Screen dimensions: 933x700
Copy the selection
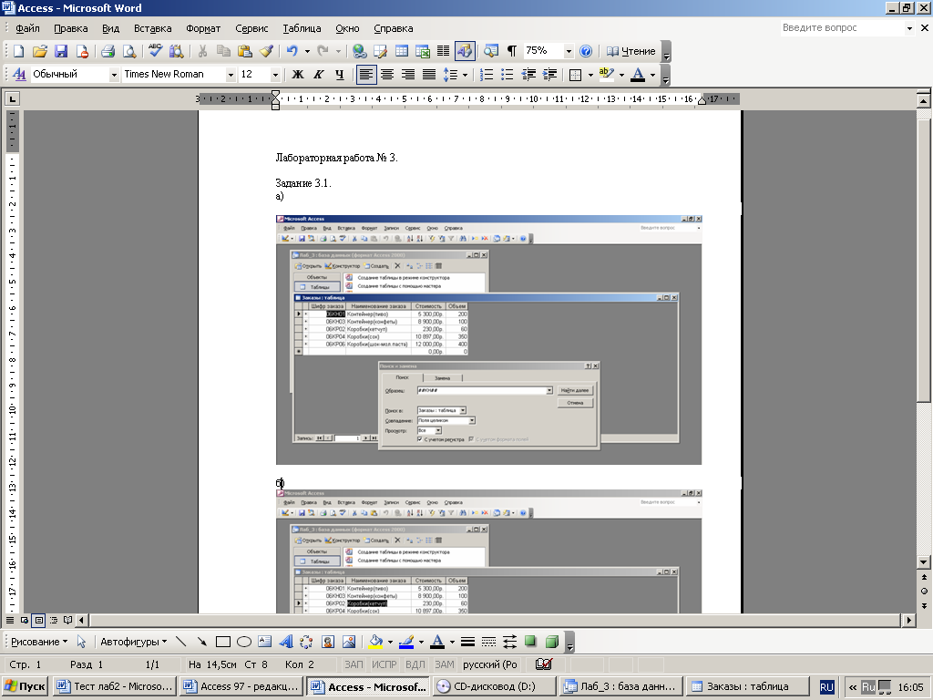pos(224,51)
